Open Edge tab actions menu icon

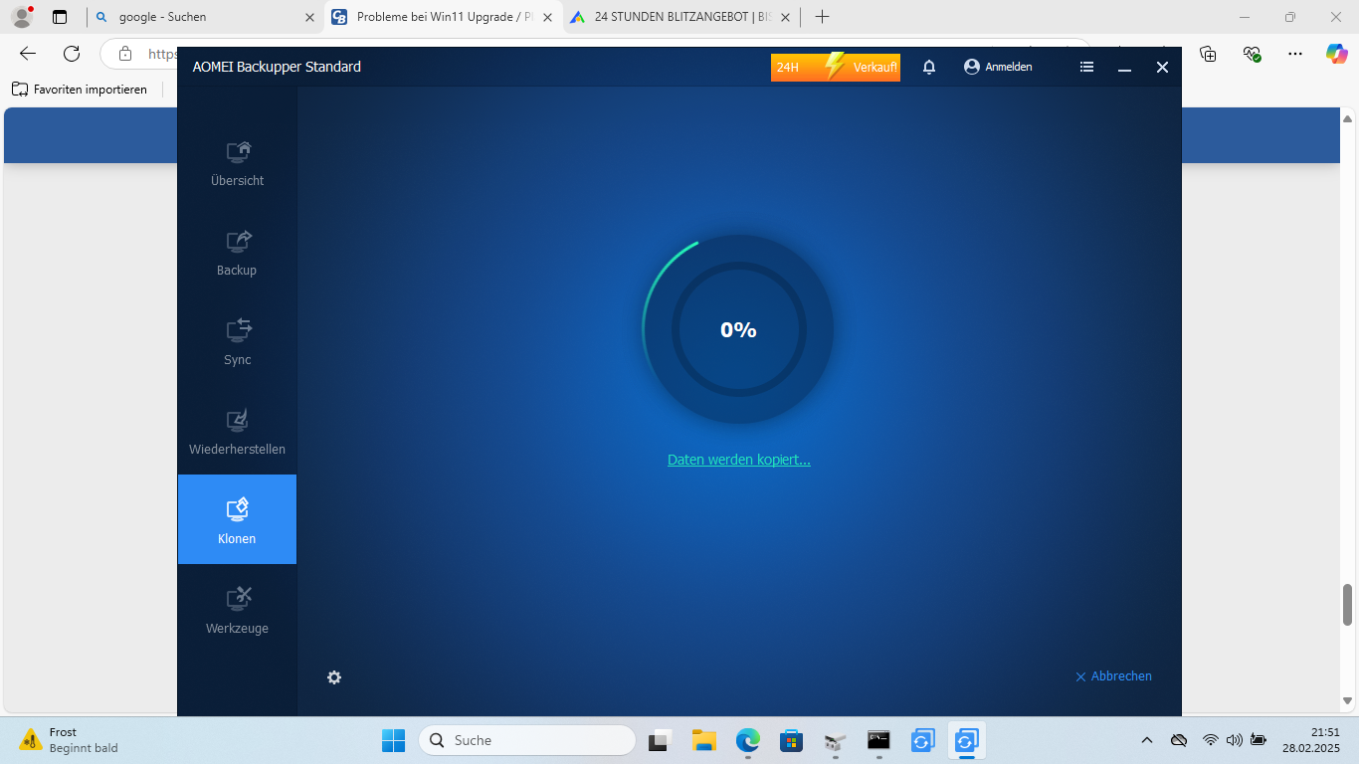60,17
